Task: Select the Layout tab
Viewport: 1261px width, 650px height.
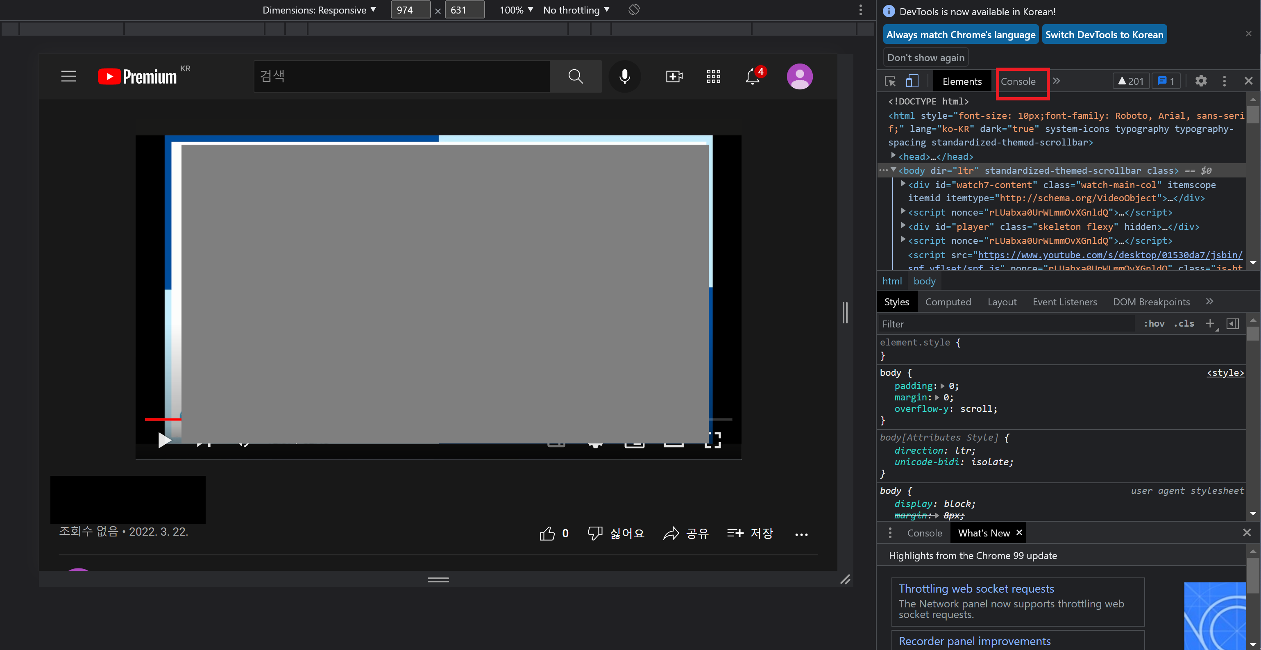Action: coord(1002,302)
